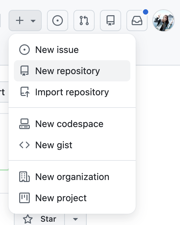Open the user profile avatar menu

click(163, 21)
